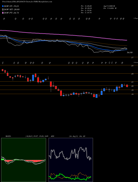Click the 18 price axis label
138x182 pixels.
point(132,94)
